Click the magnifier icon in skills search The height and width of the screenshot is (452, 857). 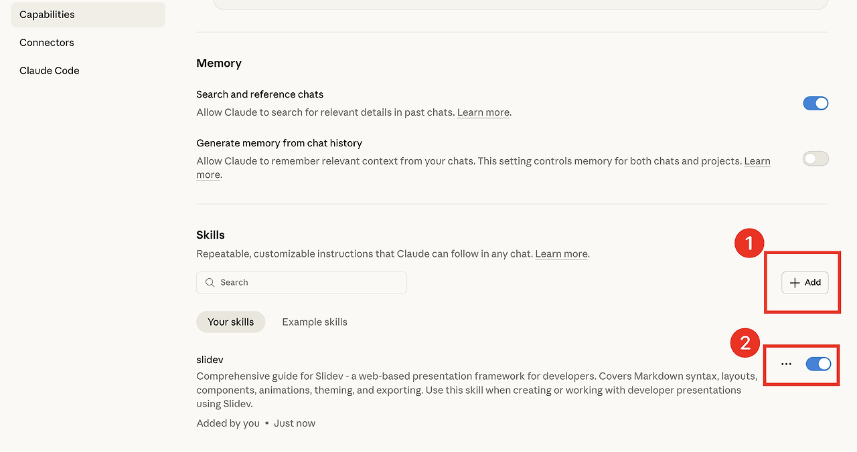pos(210,283)
